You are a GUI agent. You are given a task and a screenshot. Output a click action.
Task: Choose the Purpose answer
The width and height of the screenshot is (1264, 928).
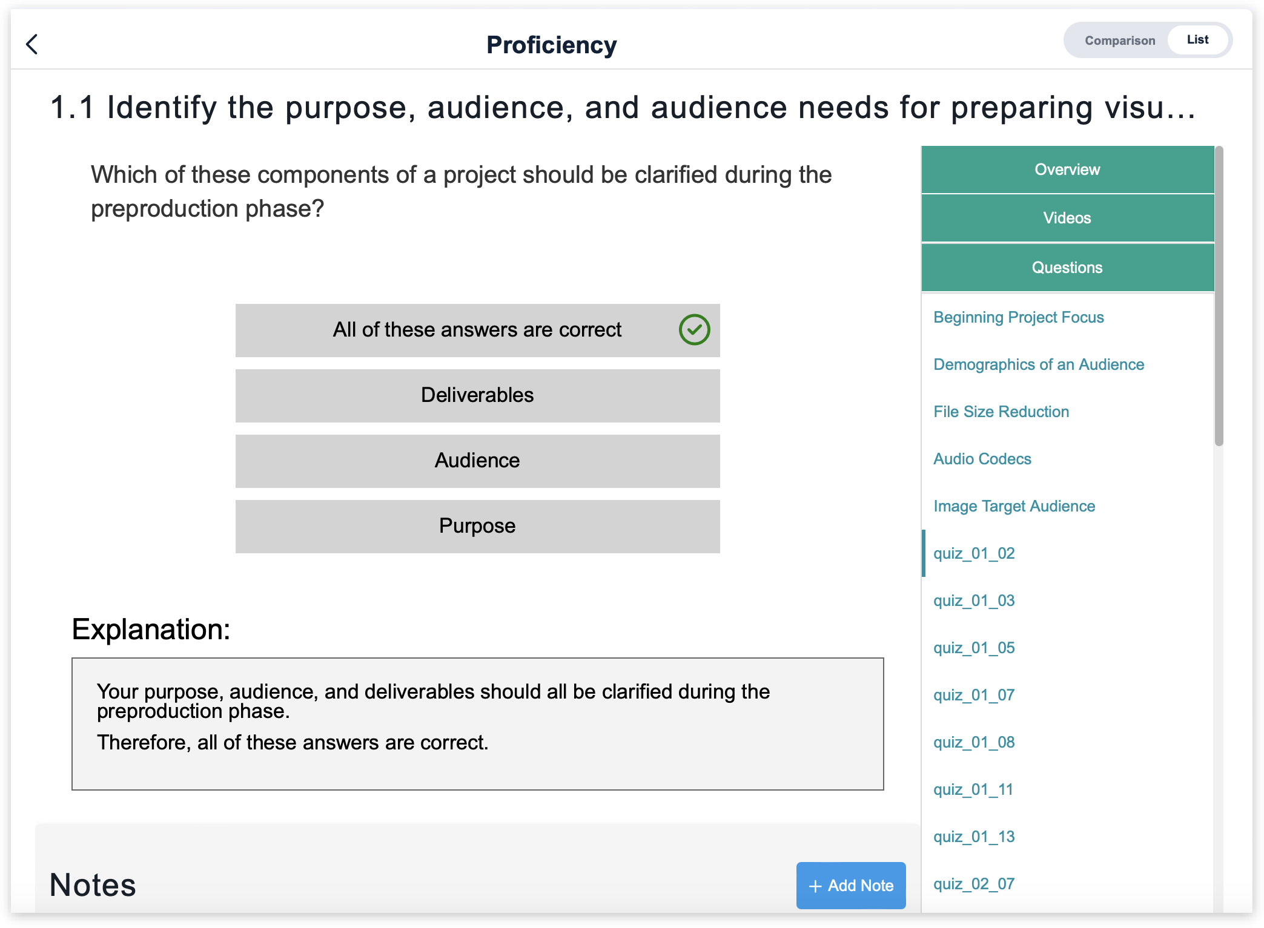477,527
